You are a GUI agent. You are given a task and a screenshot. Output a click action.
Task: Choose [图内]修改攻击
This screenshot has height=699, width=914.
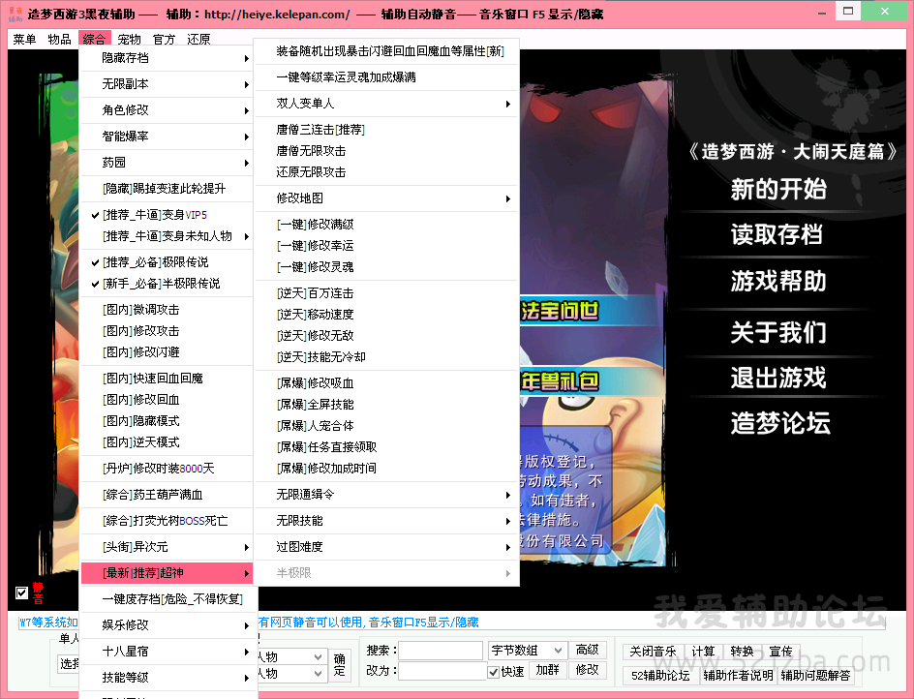click(x=167, y=331)
